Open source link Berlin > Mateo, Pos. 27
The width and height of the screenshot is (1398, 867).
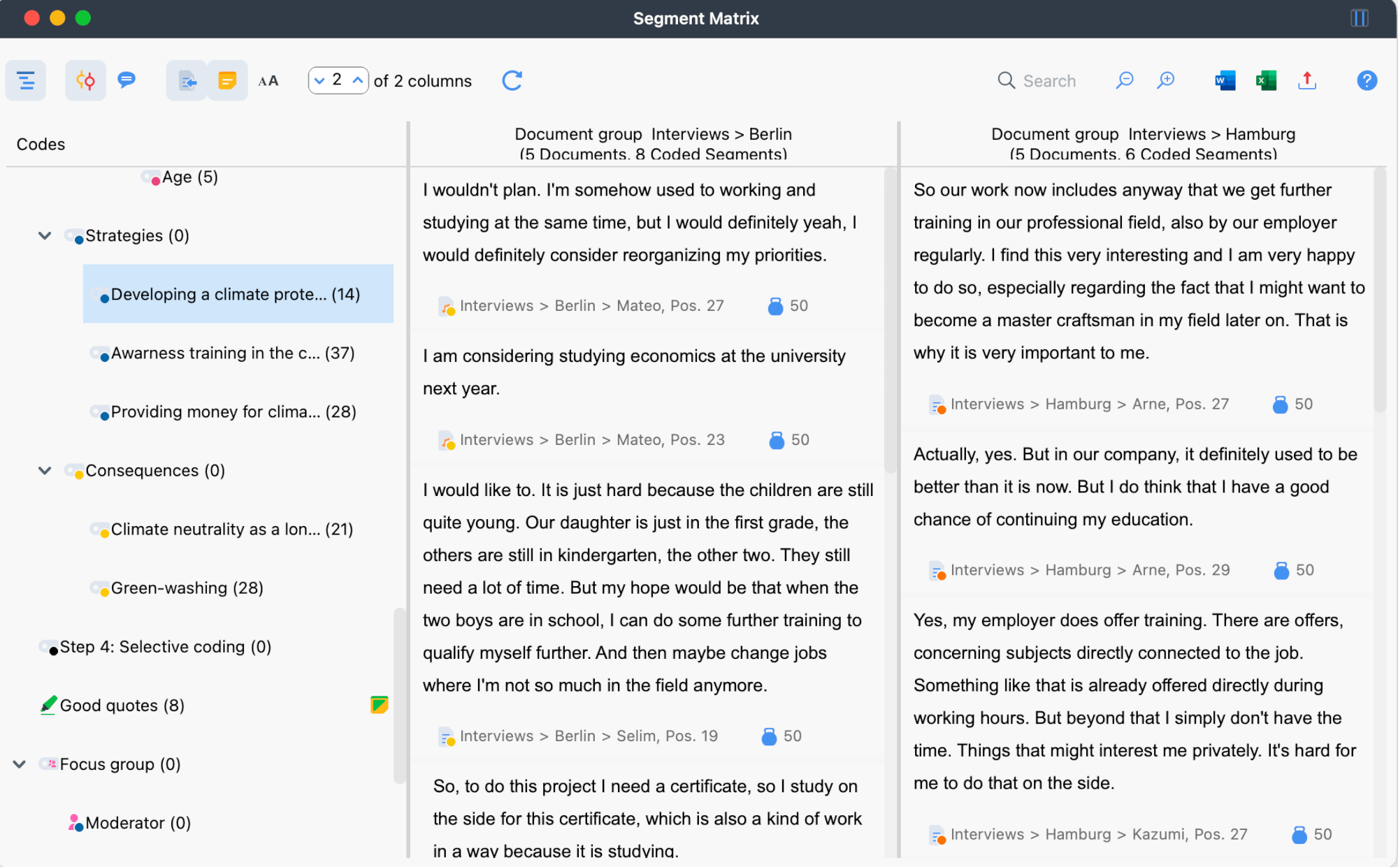(591, 305)
